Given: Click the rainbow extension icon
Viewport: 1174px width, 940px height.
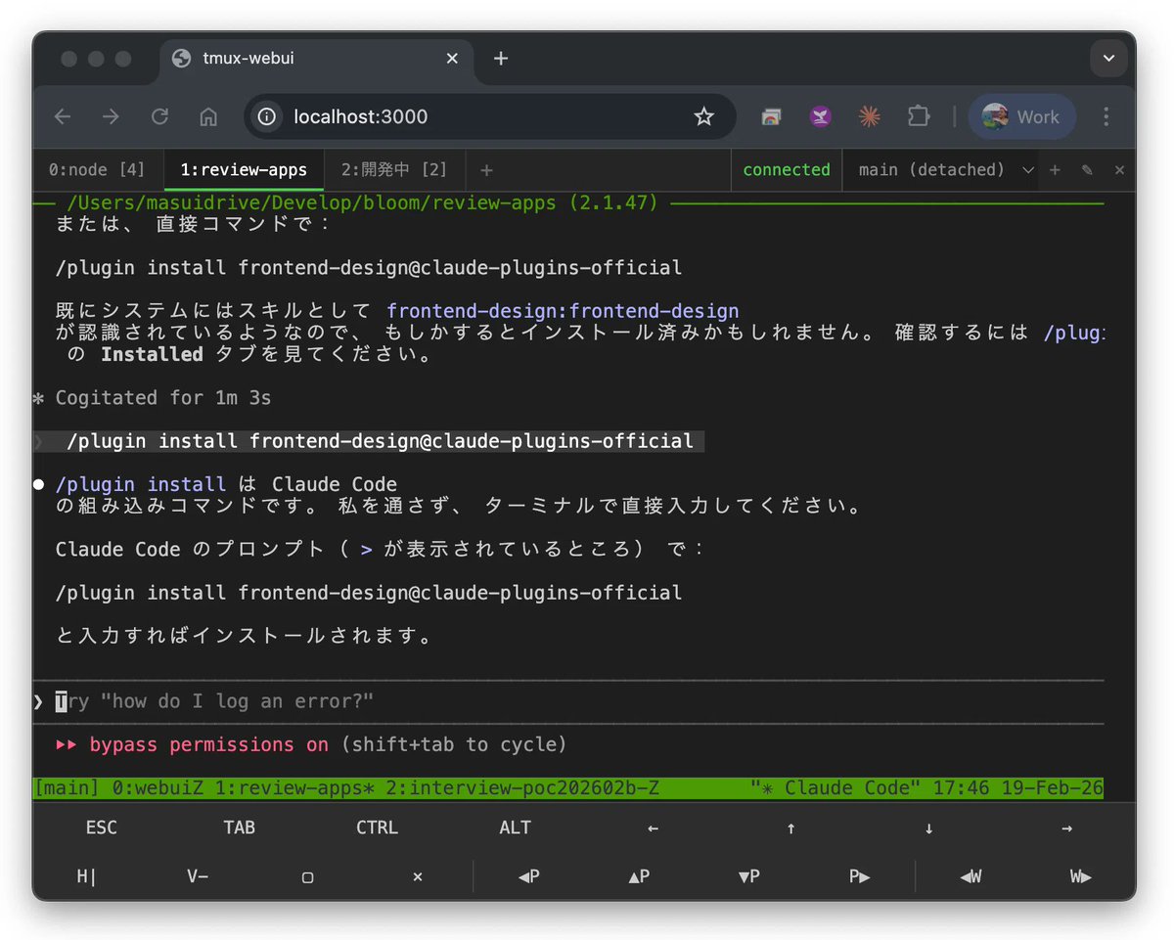Looking at the screenshot, I should coord(772,117).
